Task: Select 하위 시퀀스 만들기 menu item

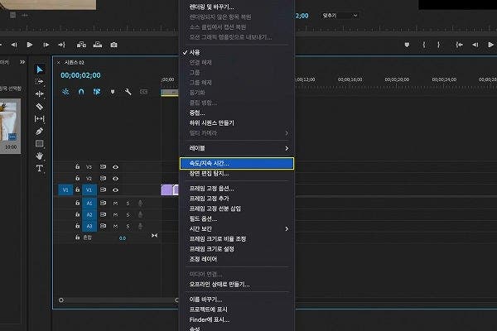Action: [x=236, y=123]
